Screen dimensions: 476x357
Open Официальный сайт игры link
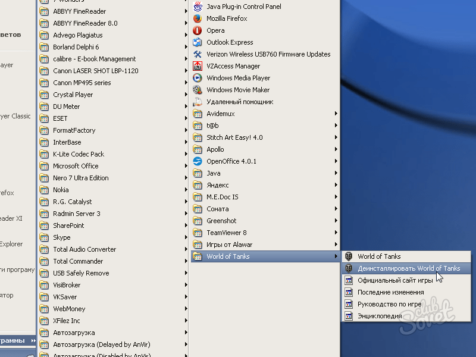[x=394, y=280]
